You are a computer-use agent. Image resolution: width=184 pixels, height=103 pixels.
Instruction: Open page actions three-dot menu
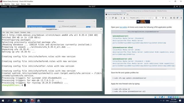pyautogui.click(x=160, y=18)
